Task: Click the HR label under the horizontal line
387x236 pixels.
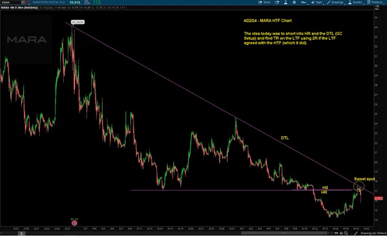Action: [324, 192]
